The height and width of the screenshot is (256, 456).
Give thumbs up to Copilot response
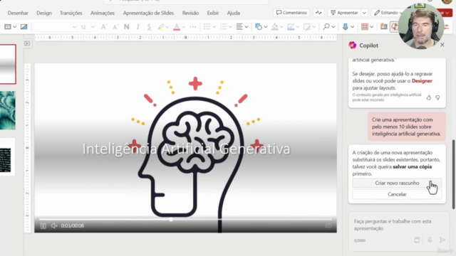click(429, 98)
